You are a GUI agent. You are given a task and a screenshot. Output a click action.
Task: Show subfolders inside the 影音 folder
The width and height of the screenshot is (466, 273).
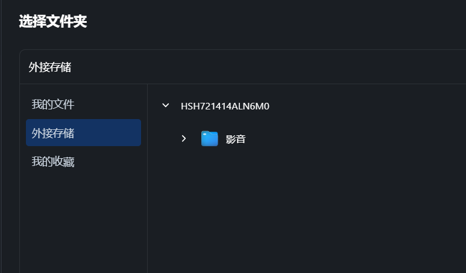(184, 139)
